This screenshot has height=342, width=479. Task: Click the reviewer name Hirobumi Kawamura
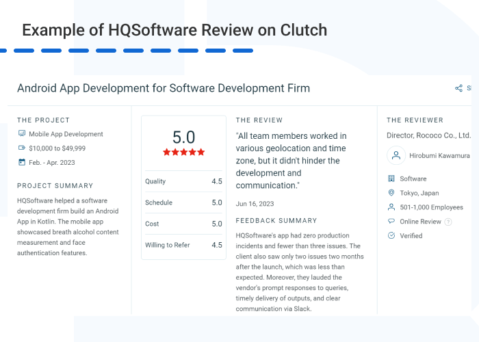[439, 156]
